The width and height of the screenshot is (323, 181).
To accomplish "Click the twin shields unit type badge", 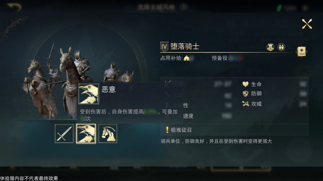I will click(x=281, y=47).
